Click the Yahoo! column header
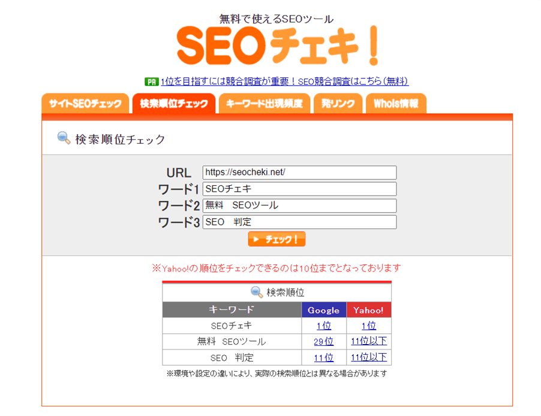 click(368, 310)
